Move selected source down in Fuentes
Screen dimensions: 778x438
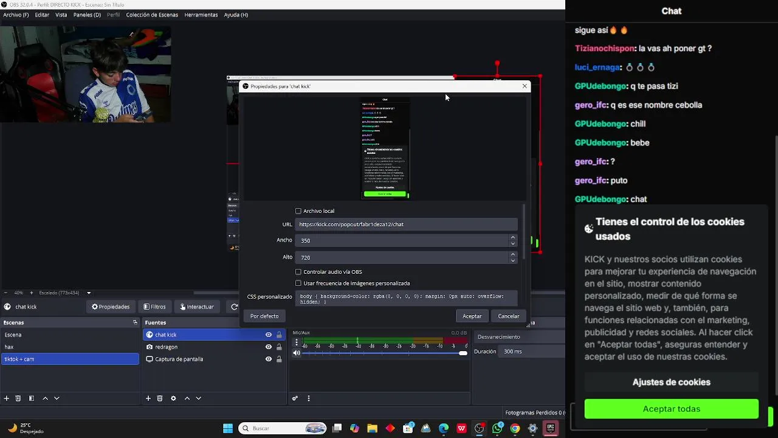198,398
